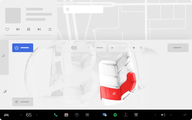Click the map search field
Image resolution: width=192 pixels, height=120 pixels.
tap(83, 9)
